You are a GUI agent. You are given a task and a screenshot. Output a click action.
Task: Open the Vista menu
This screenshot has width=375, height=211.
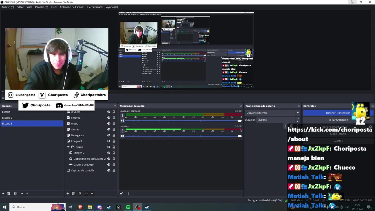coord(29,7)
